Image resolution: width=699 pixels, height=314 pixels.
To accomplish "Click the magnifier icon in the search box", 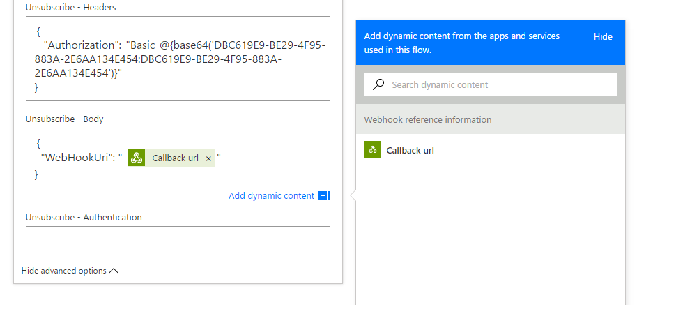I will tap(378, 84).
